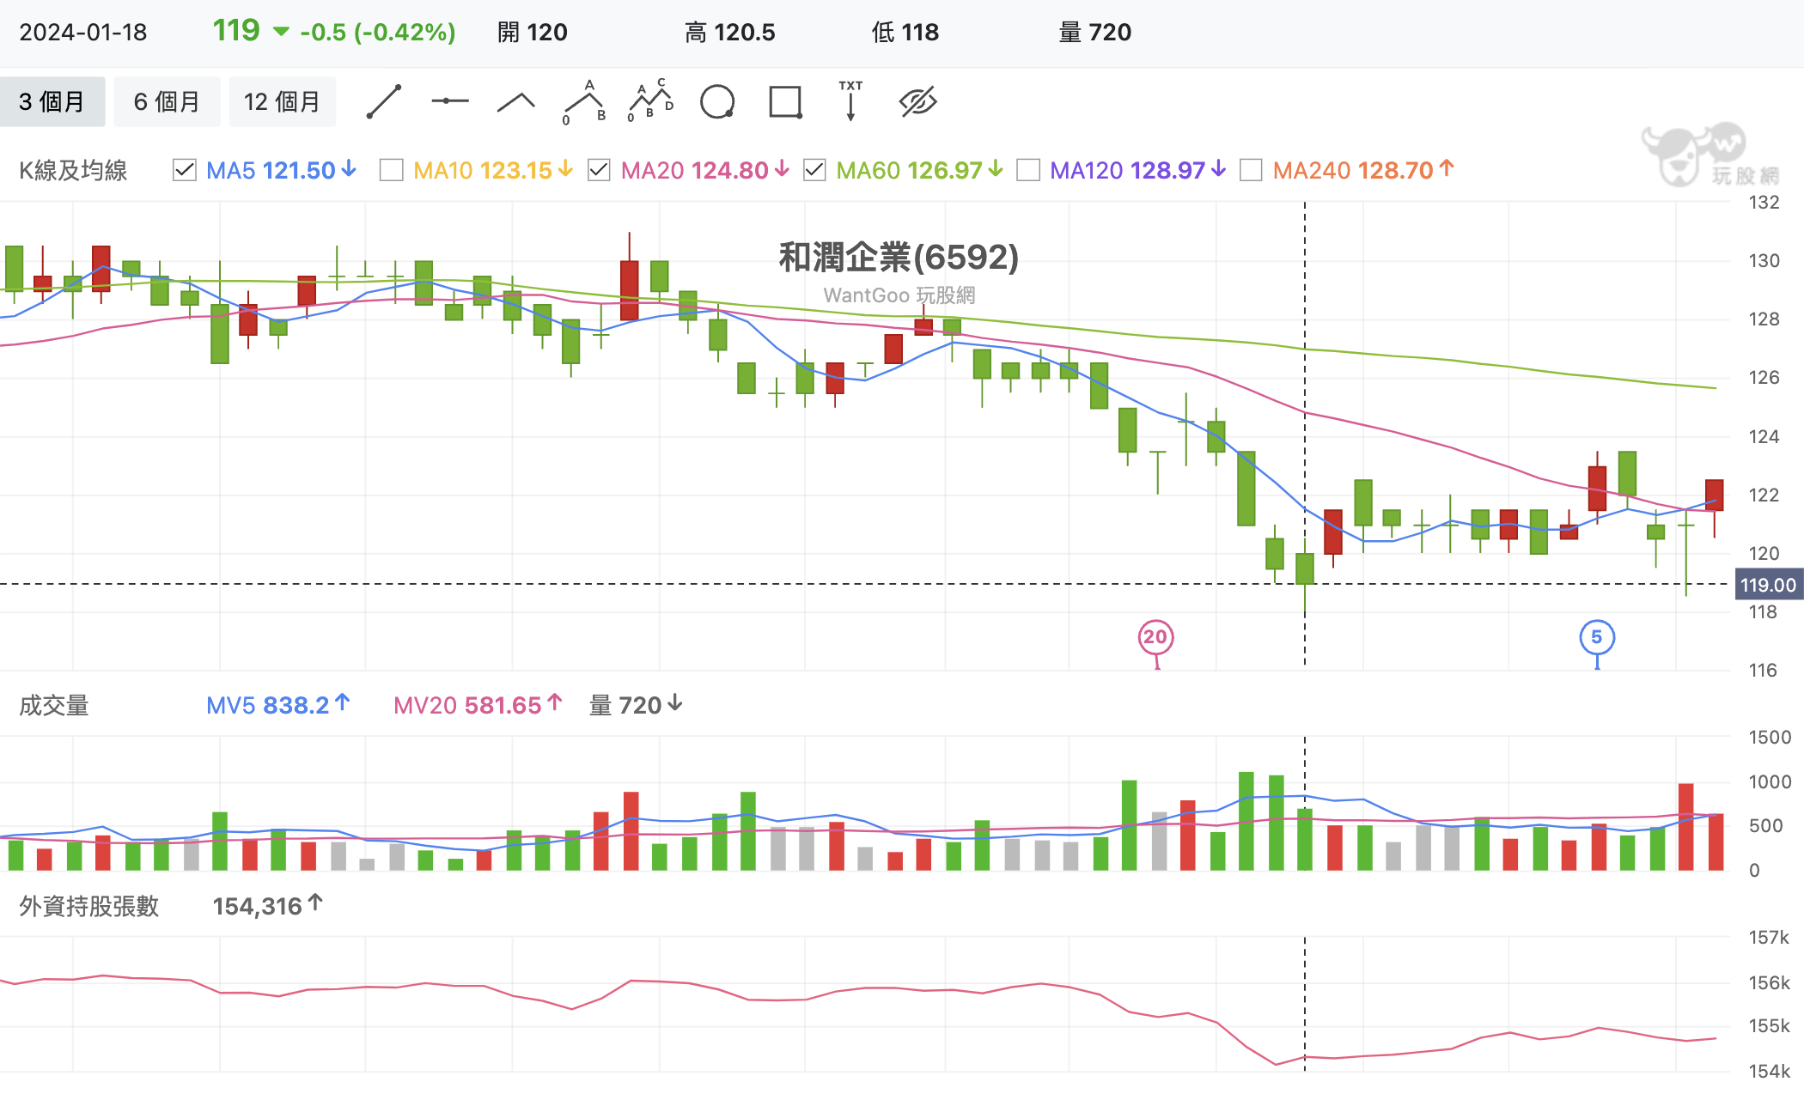Click the closing price 119 in header
This screenshot has width=1804, height=1094.
pyautogui.click(x=236, y=31)
